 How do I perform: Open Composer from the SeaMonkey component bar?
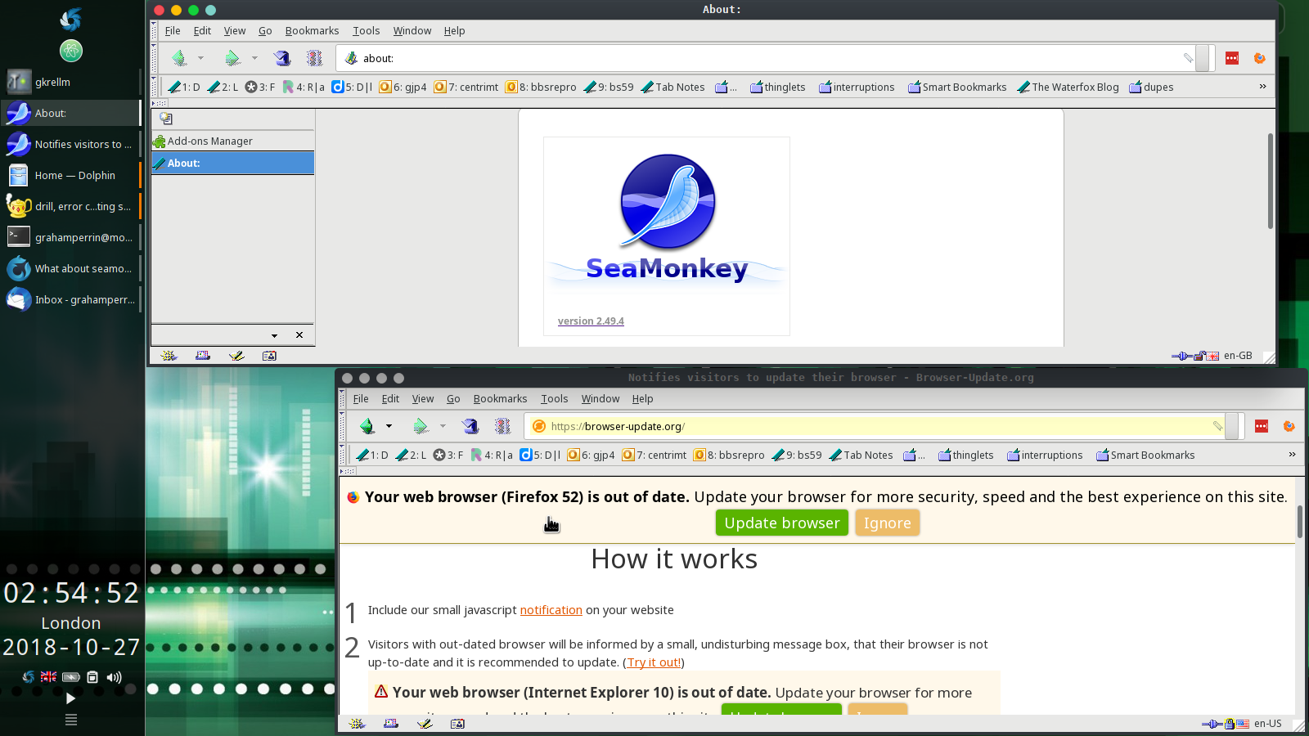[237, 356]
